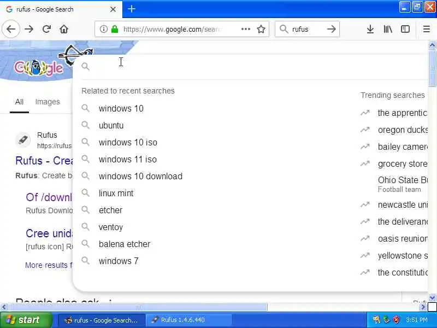Click the browser address bar URL
Viewport: 437px width, 328px height.
coord(172,29)
